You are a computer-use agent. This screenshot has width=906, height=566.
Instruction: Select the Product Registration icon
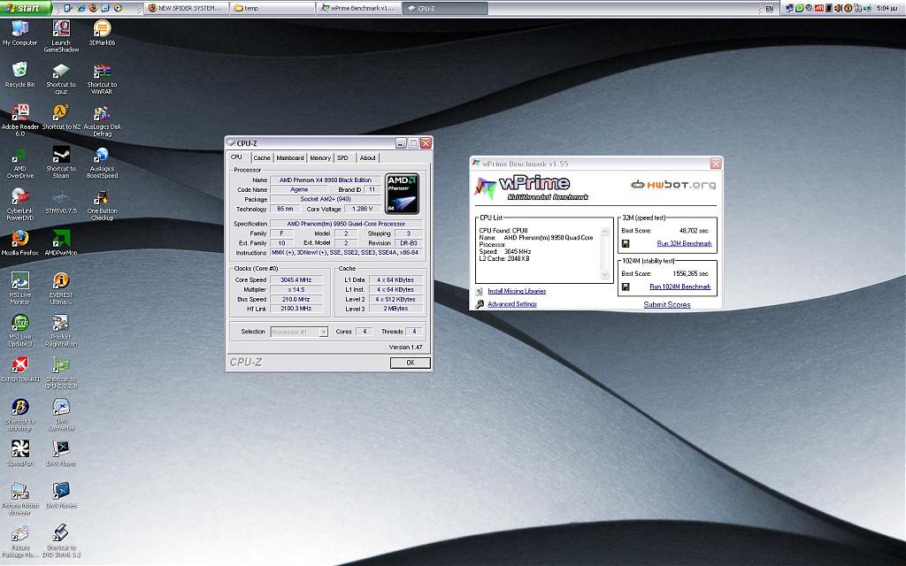[61, 331]
